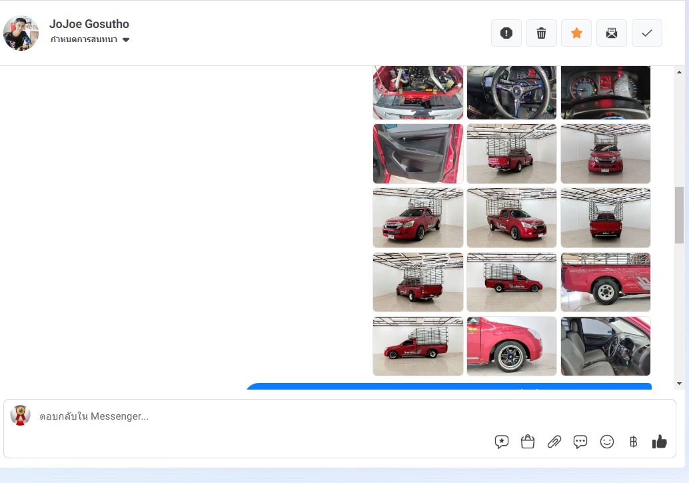The image size is (689, 483).
Task: Open the red truck wheel close-up thumbnail
Action: (x=511, y=346)
